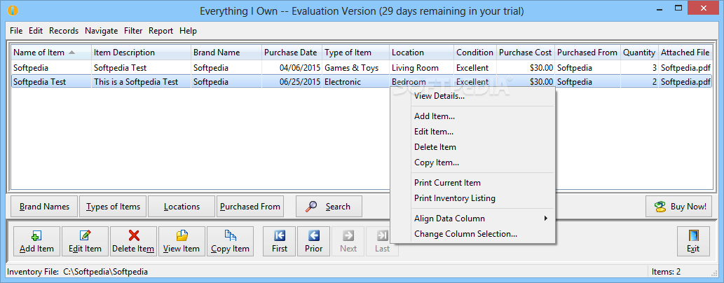The height and width of the screenshot is (283, 724).
Task: Click the Purchase Date column header
Action: (292, 52)
